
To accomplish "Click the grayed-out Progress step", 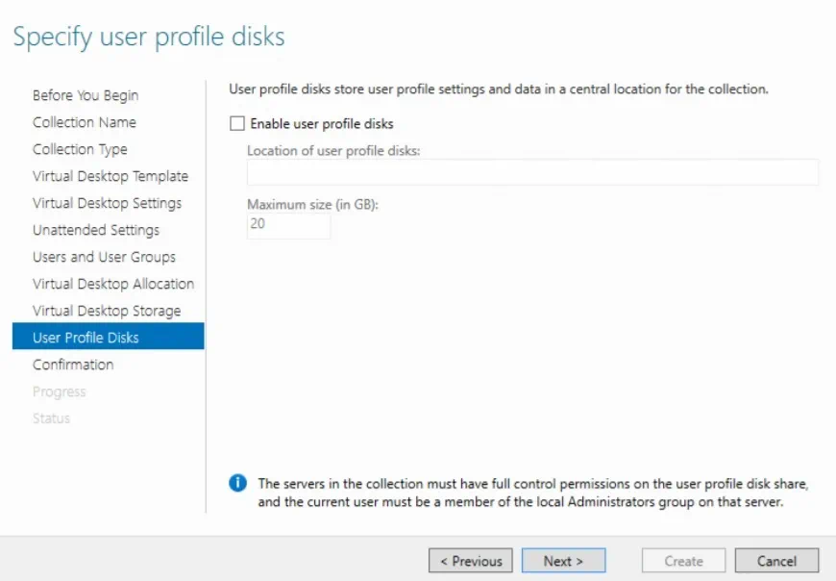I will click(60, 392).
